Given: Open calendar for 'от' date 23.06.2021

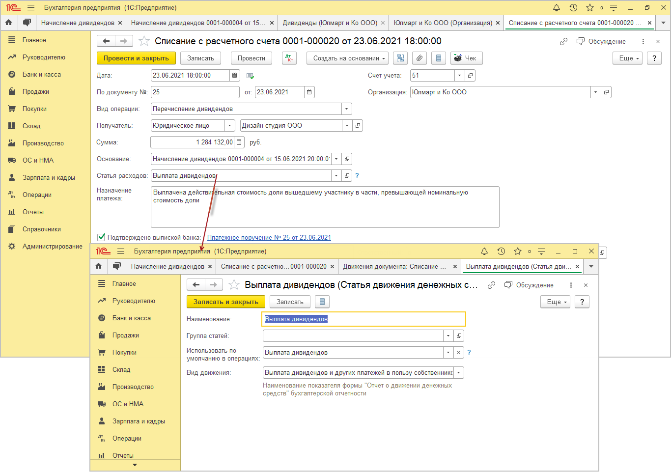Looking at the screenshot, I should click(309, 92).
